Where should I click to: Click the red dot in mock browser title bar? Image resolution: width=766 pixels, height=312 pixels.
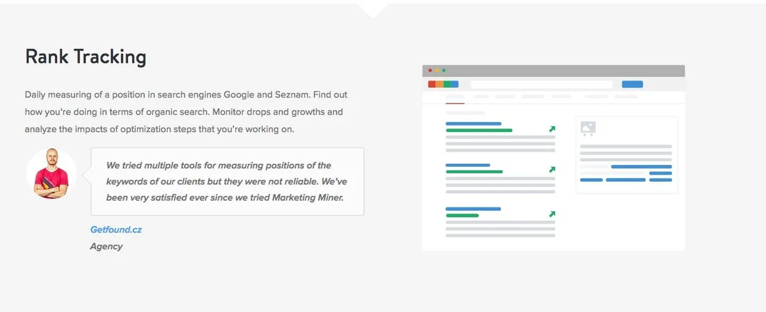click(430, 71)
